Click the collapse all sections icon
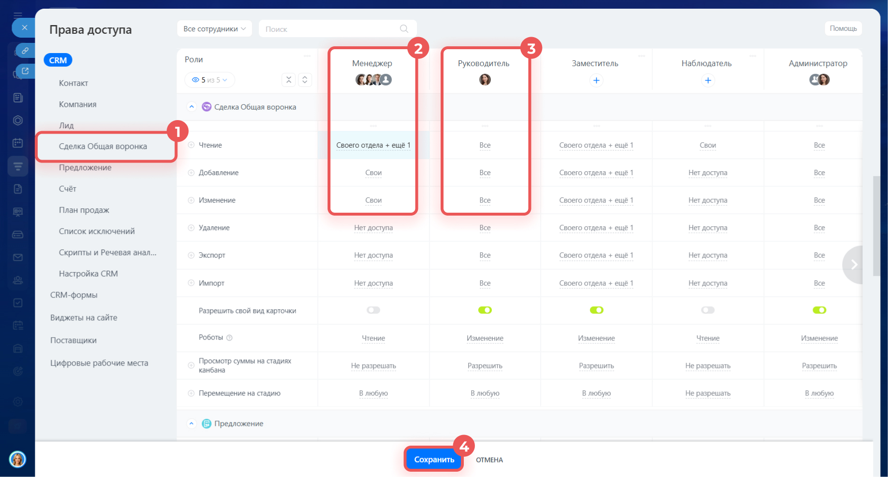Viewport: 888px width, 477px height. pos(288,80)
